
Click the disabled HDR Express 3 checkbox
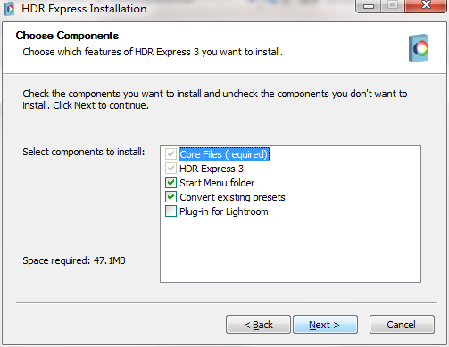pyautogui.click(x=170, y=169)
